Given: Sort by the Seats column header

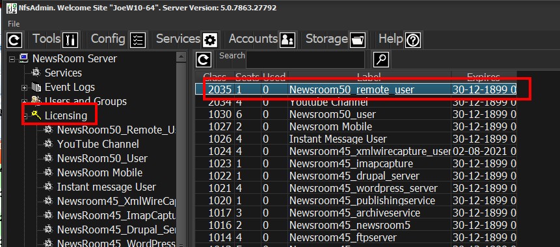Looking at the screenshot, I should point(248,77).
